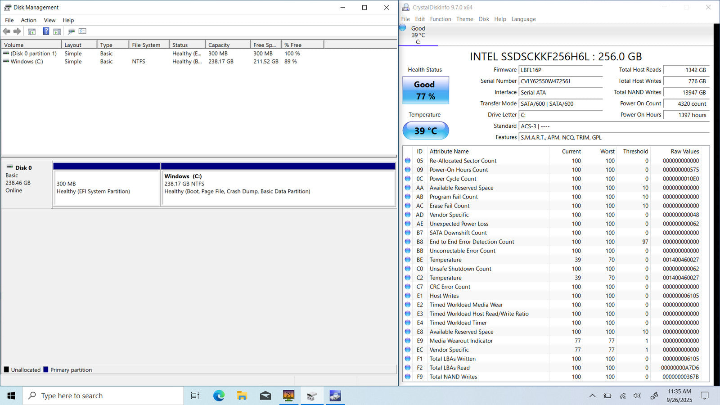The height and width of the screenshot is (405, 720).
Task: Toggle the Show/Hide Action Pane button
Action: [57, 31]
